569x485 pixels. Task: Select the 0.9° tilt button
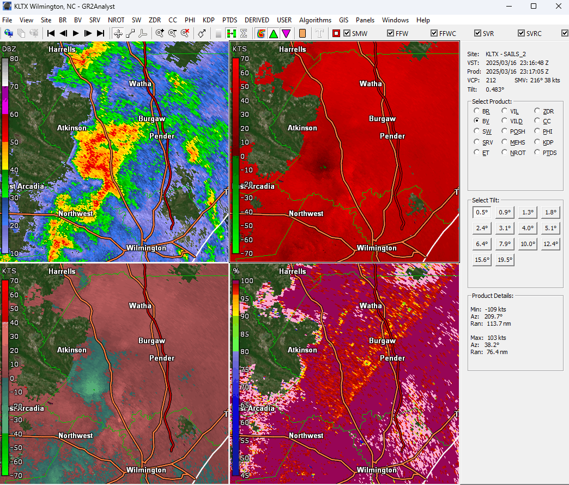point(505,212)
